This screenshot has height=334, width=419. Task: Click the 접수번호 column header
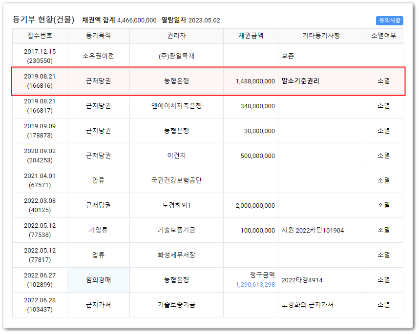[40, 36]
